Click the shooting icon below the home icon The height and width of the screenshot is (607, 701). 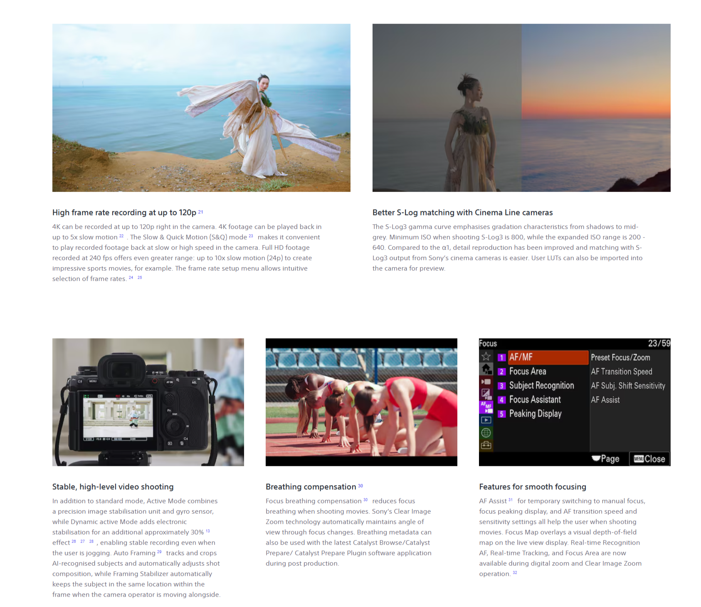tap(486, 381)
